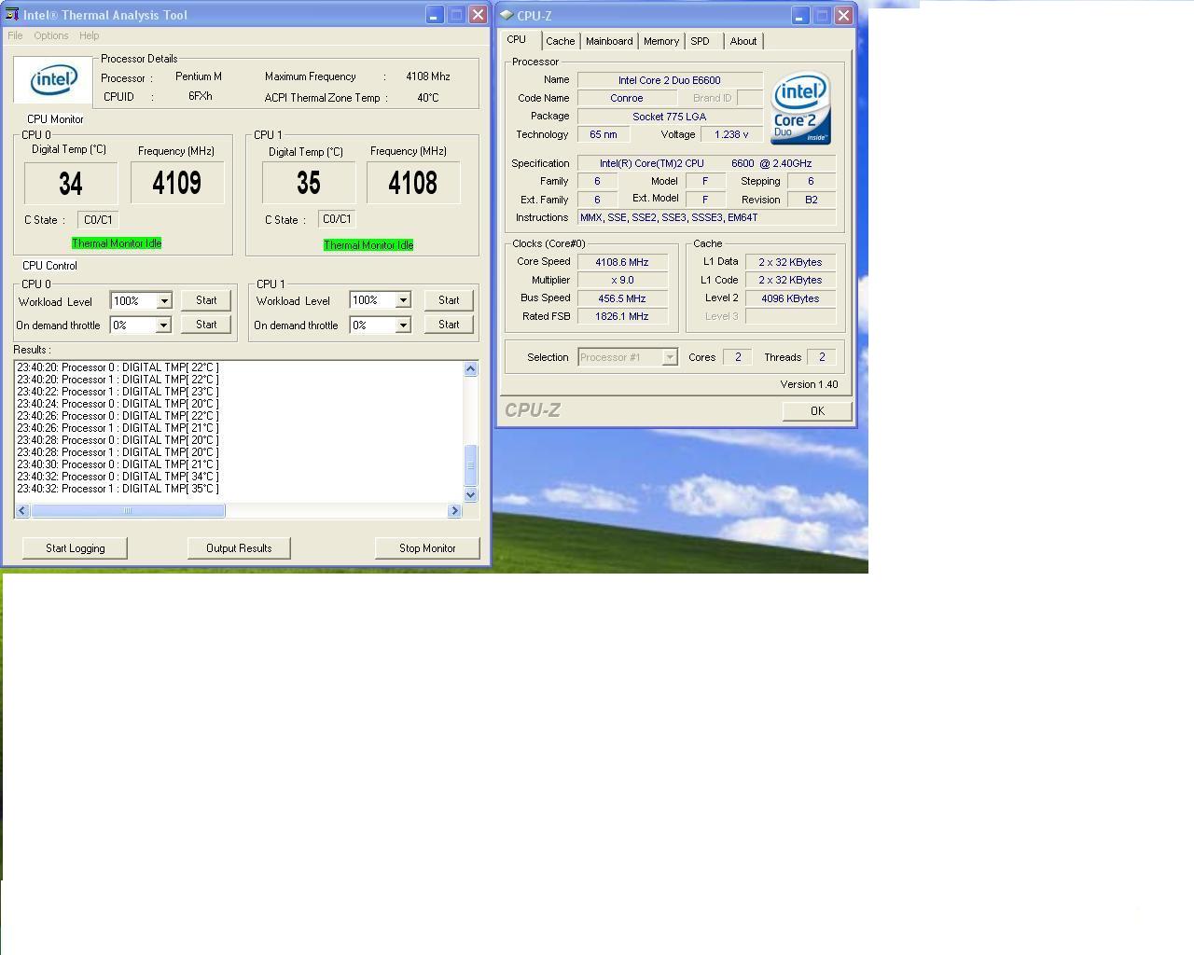Expand CPU 0 Workload Level dropdown

click(x=164, y=300)
